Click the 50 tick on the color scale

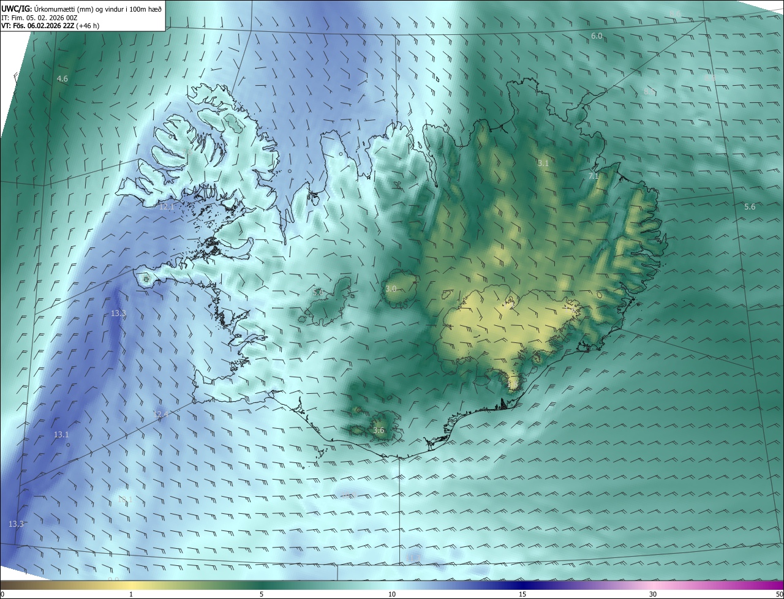point(779,594)
